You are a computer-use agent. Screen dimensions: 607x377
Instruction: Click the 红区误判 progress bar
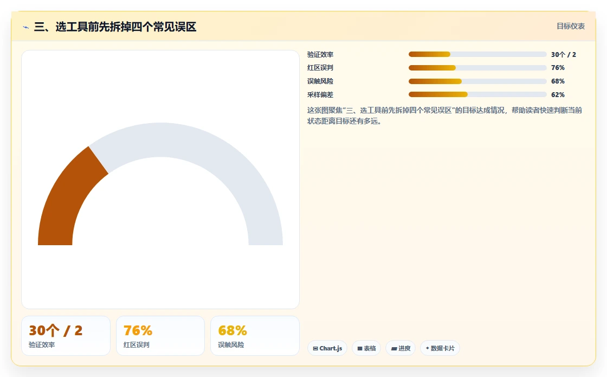pyautogui.click(x=477, y=68)
